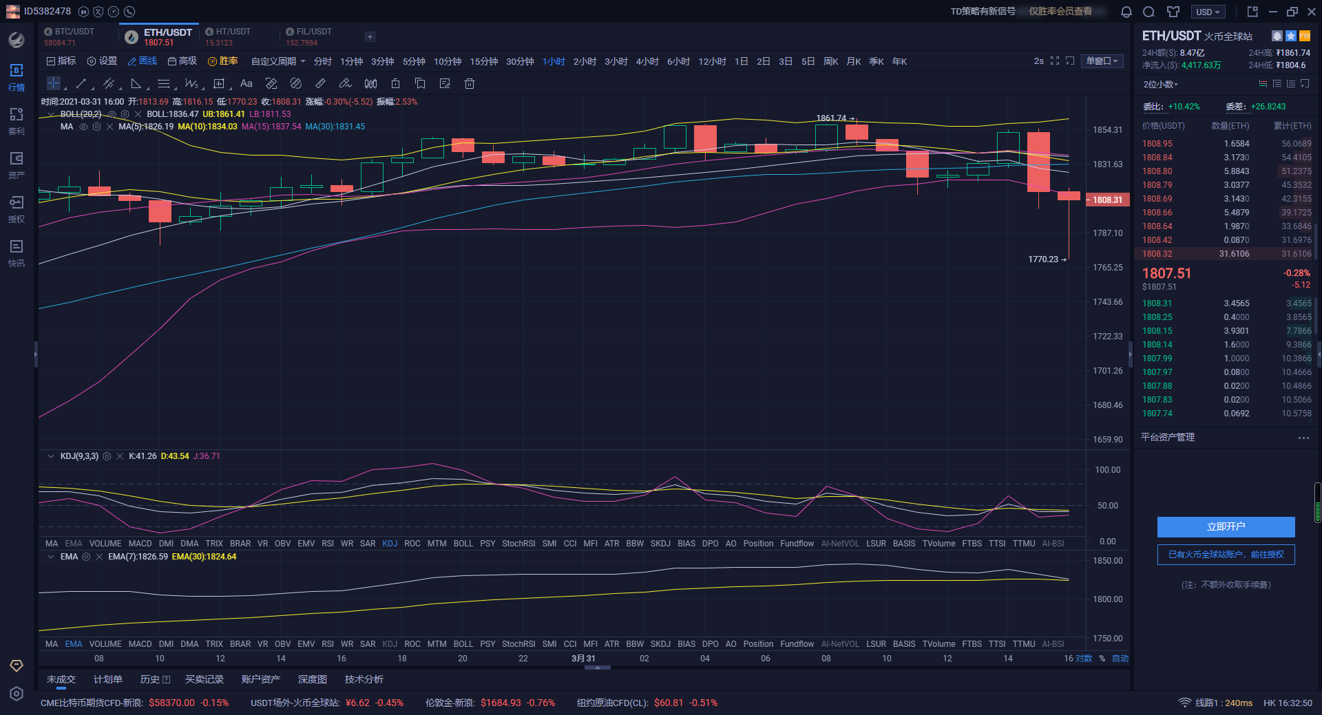The width and height of the screenshot is (1322, 715).
Task: Toggle BOLL indicator visibility eye
Action: point(113,114)
